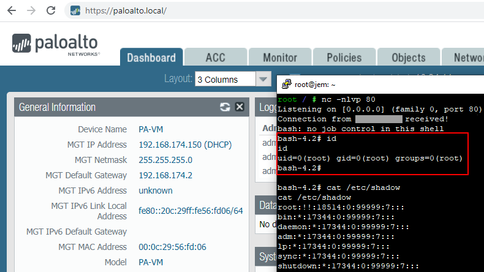The height and width of the screenshot is (272, 484).
Task: Open the Layout dropdown arrow
Action: point(263,80)
